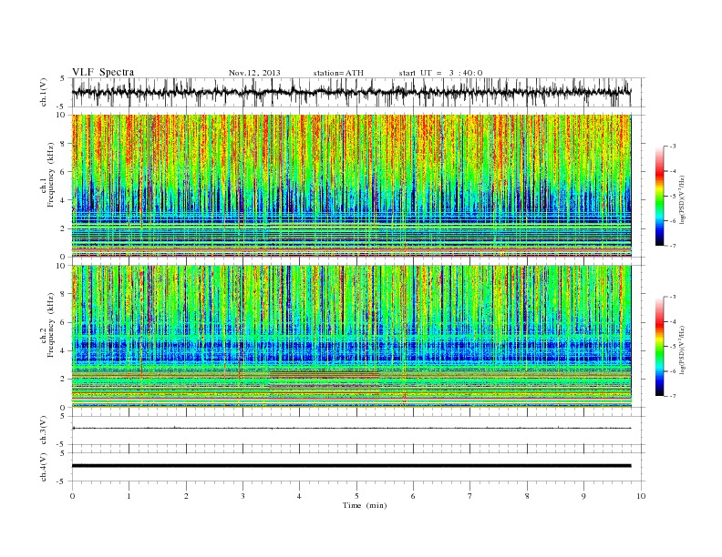Click time axis tick label "9"

click(x=583, y=496)
